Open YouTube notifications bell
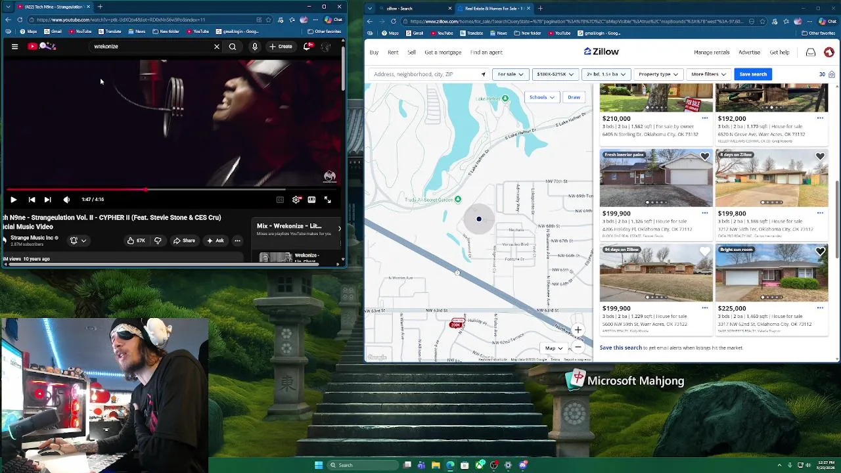Image resolution: width=841 pixels, height=473 pixels. click(x=307, y=46)
